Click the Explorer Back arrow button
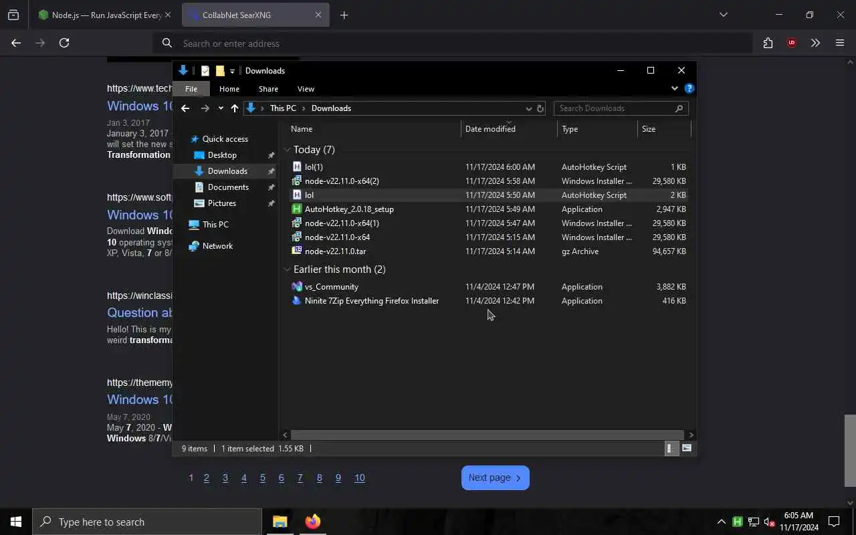The image size is (856, 535). [185, 108]
